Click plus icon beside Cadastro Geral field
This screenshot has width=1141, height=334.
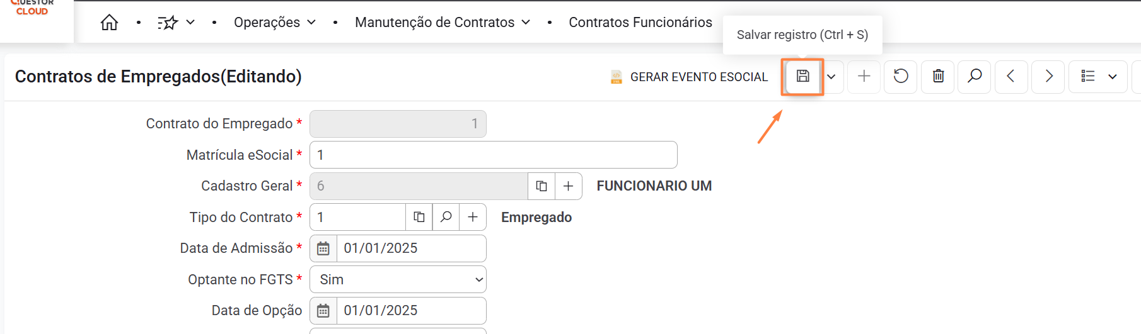click(568, 186)
